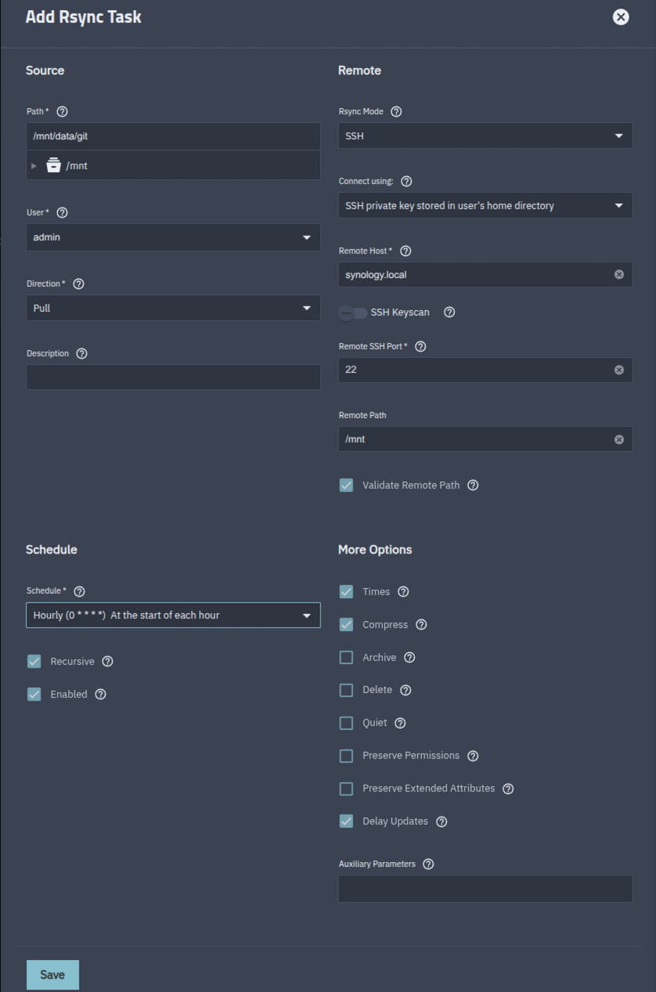Image resolution: width=656 pixels, height=992 pixels.
Task: Click help icon next to Delay Updates
Action: pyautogui.click(x=442, y=822)
